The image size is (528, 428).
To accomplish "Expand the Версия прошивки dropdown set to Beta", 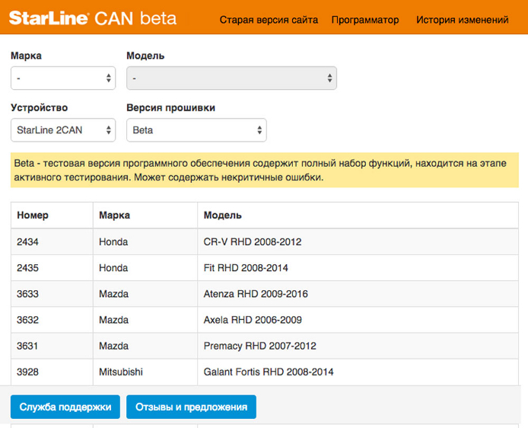I will tap(196, 130).
